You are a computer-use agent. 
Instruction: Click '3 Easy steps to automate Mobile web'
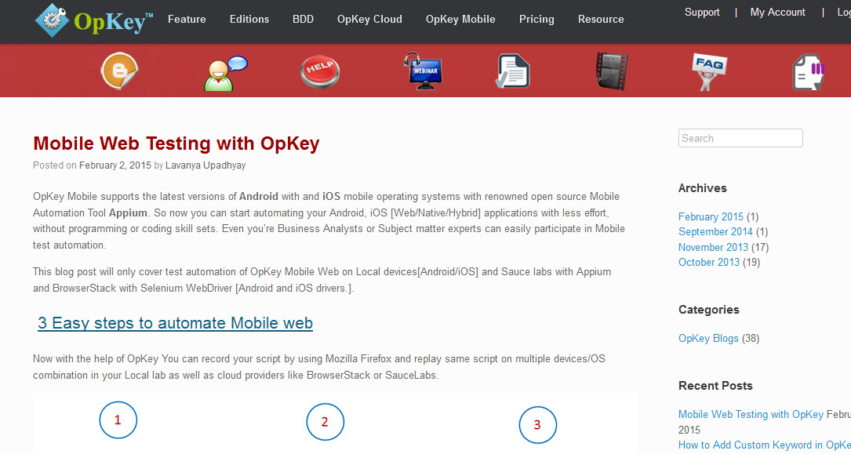tap(176, 323)
